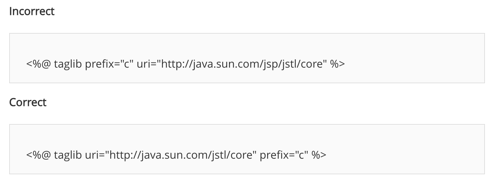
Task: Click empty space right of the Correct code line
Action: coord(402,155)
